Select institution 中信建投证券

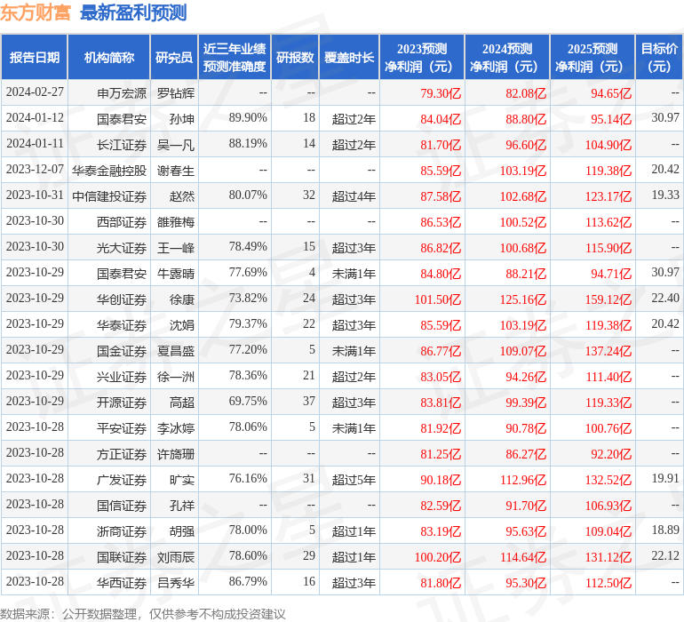[x=109, y=196]
